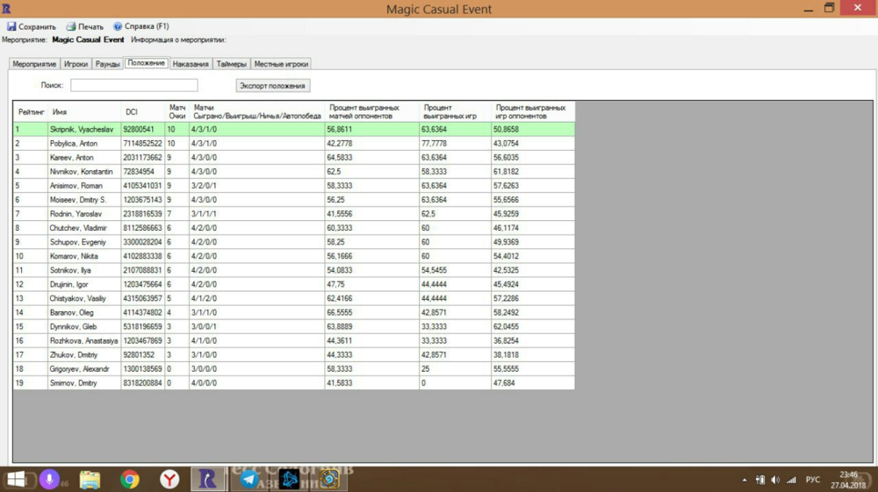Launch Yandex Browser from the taskbar
This screenshot has width=878, height=492.
coord(169,479)
